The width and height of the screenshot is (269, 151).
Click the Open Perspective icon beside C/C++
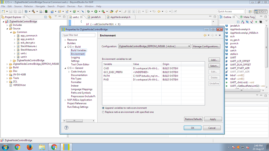[x=250, y=12]
